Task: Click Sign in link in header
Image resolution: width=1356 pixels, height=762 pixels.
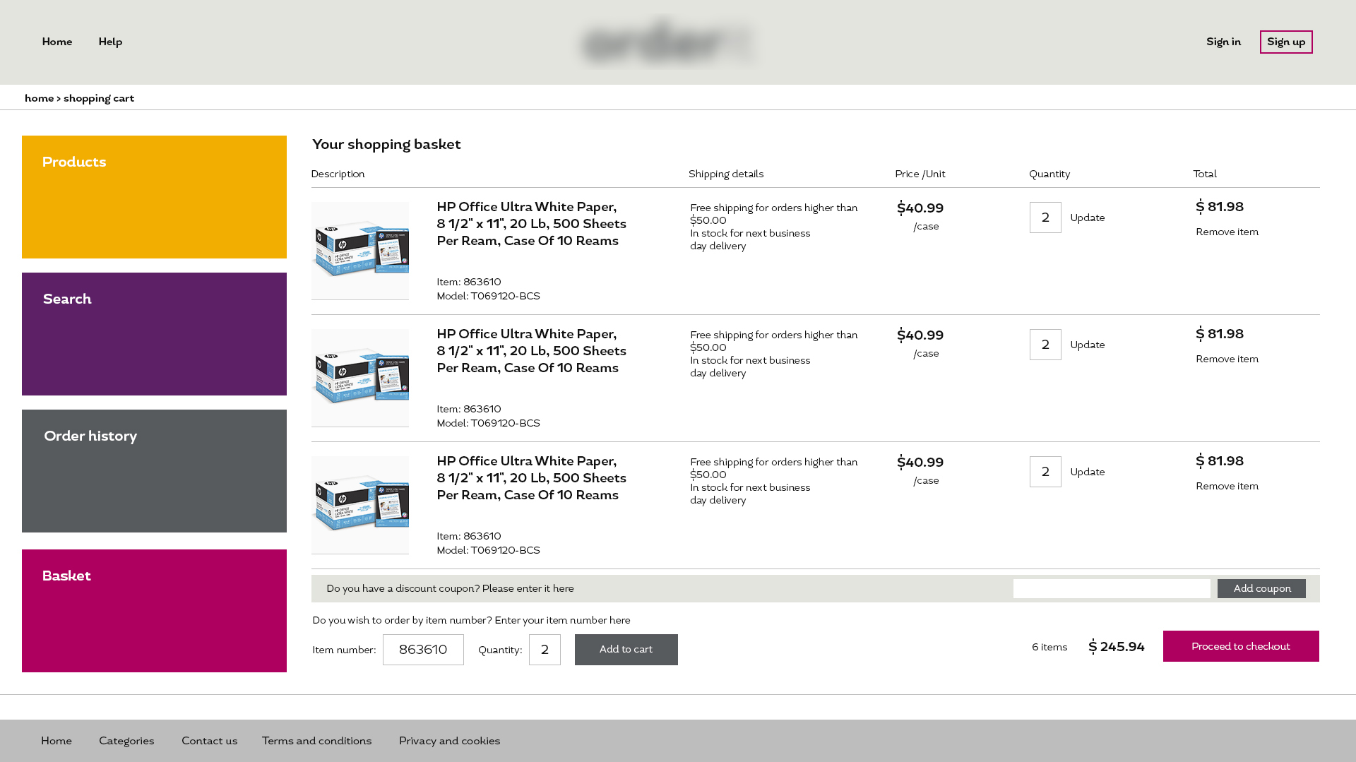Action: [1223, 42]
